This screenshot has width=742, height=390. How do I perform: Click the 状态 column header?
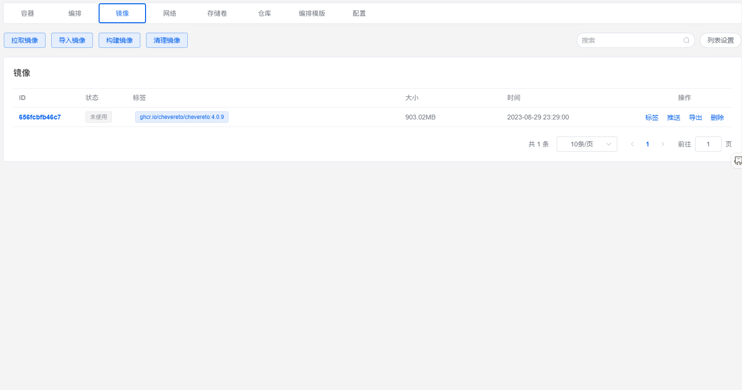(x=92, y=98)
